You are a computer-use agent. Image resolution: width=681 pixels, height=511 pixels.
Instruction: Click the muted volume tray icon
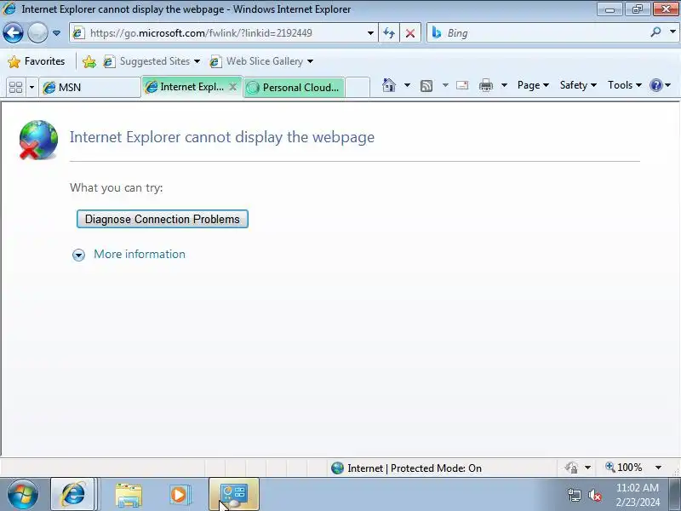coord(595,495)
